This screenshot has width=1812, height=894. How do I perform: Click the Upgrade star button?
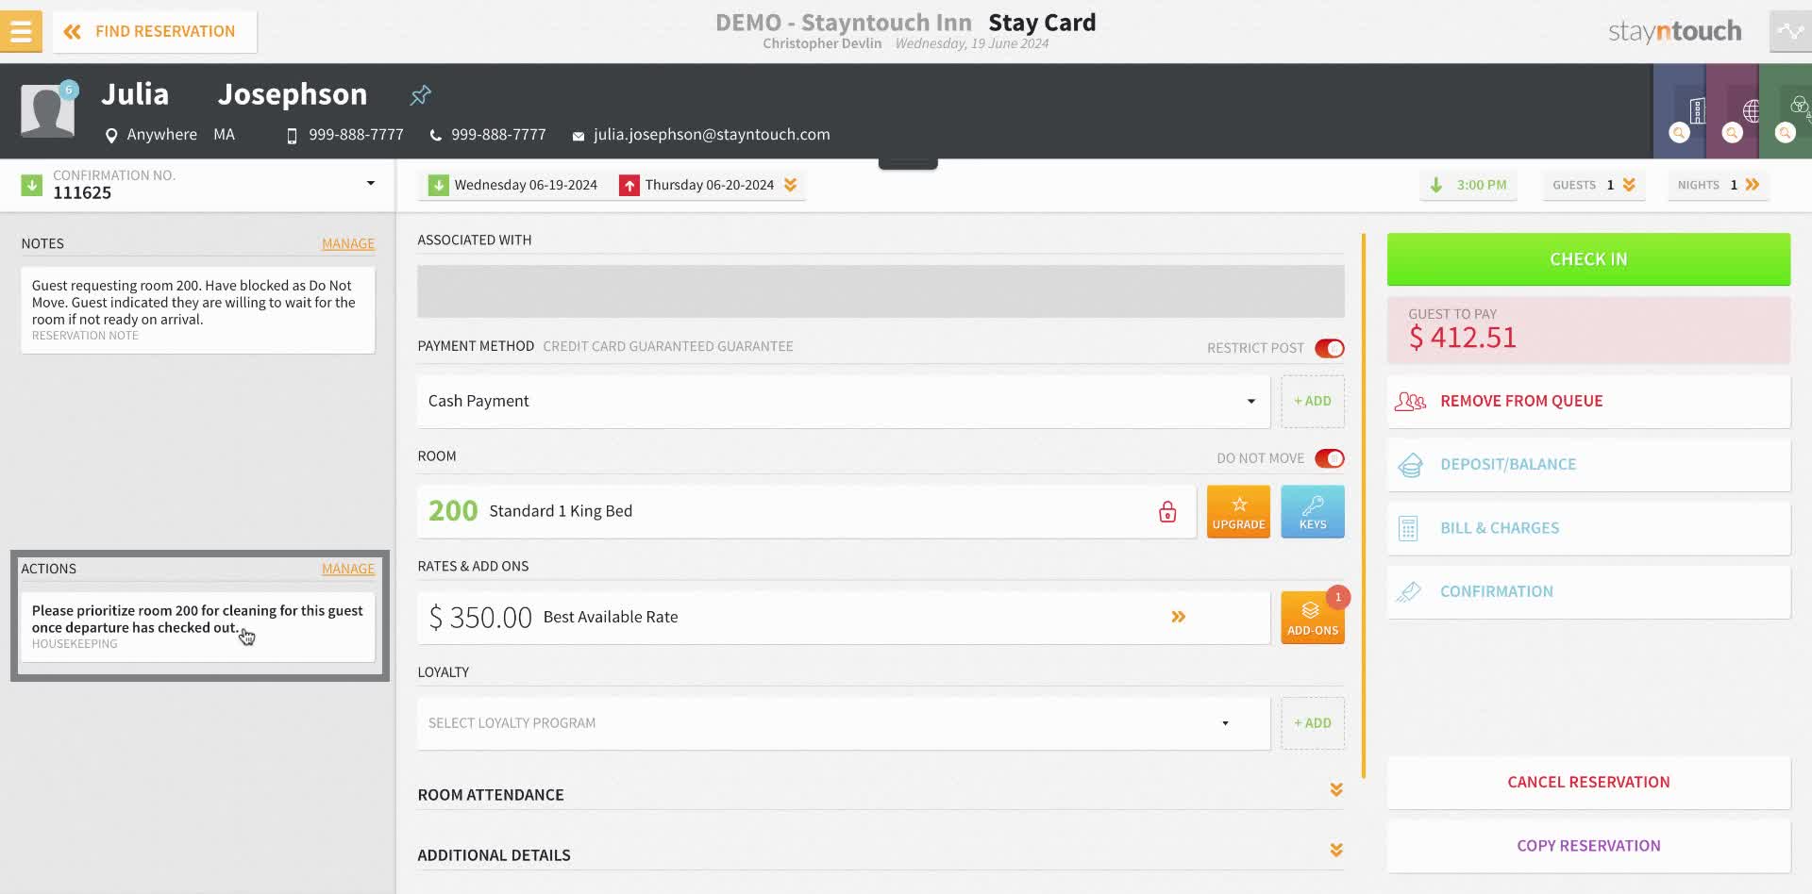pos(1238,511)
